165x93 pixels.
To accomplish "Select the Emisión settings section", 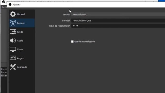I will 22,23.
